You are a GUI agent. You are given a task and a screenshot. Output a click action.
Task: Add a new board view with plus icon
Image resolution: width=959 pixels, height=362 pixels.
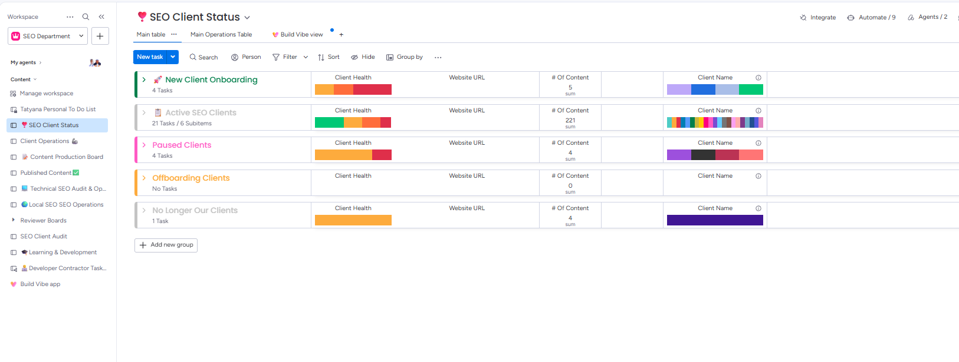pyautogui.click(x=341, y=35)
